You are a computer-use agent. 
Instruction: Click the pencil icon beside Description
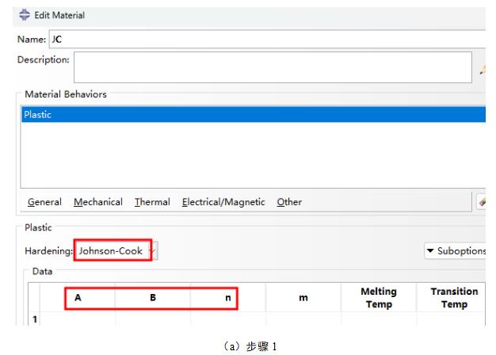pos(482,70)
